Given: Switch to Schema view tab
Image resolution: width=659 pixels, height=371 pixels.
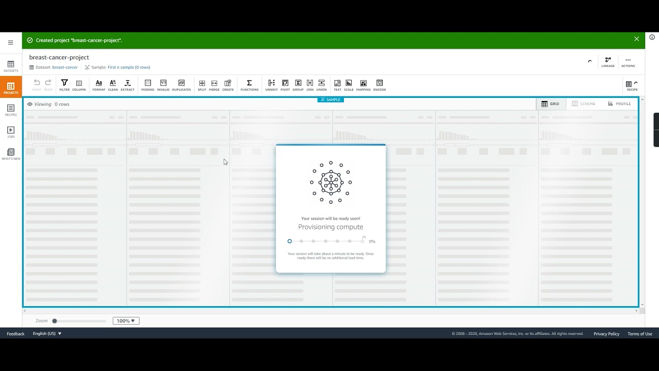Looking at the screenshot, I should [584, 104].
